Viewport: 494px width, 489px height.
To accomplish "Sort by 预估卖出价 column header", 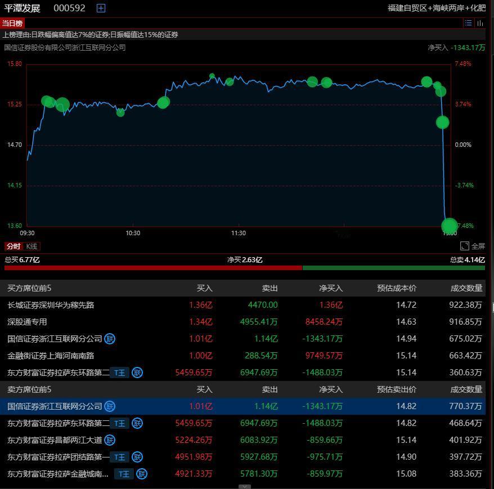I will click(397, 389).
